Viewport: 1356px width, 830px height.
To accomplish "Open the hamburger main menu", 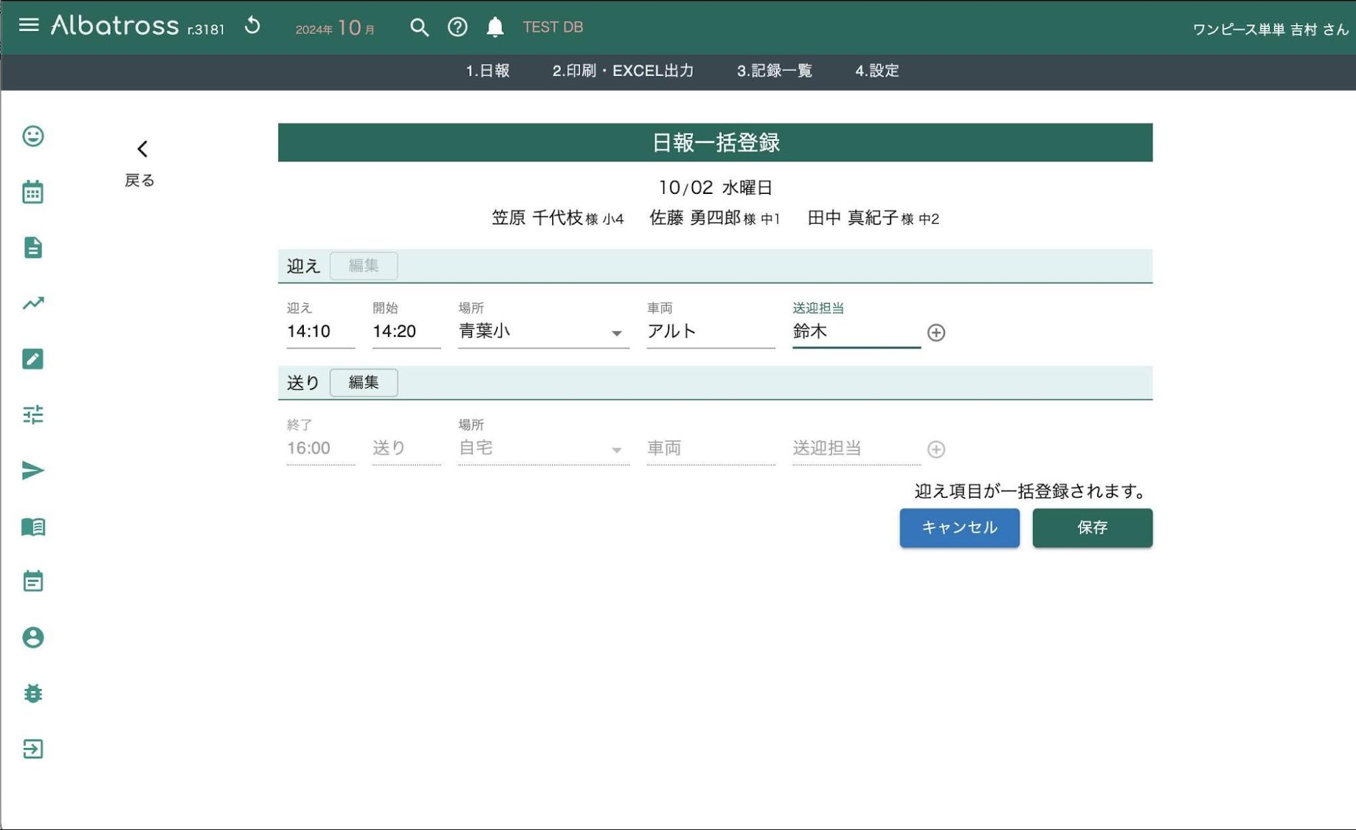I will [x=28, y=26].
